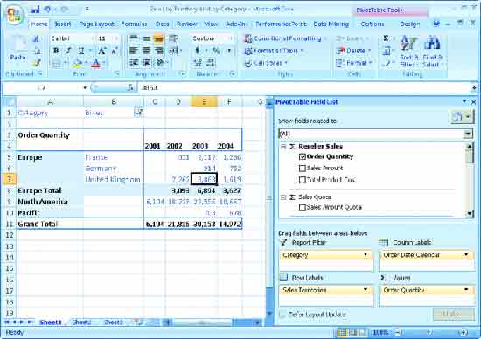Uncheck the Order Quantity field
481x339 pixels.
point(303,157)
